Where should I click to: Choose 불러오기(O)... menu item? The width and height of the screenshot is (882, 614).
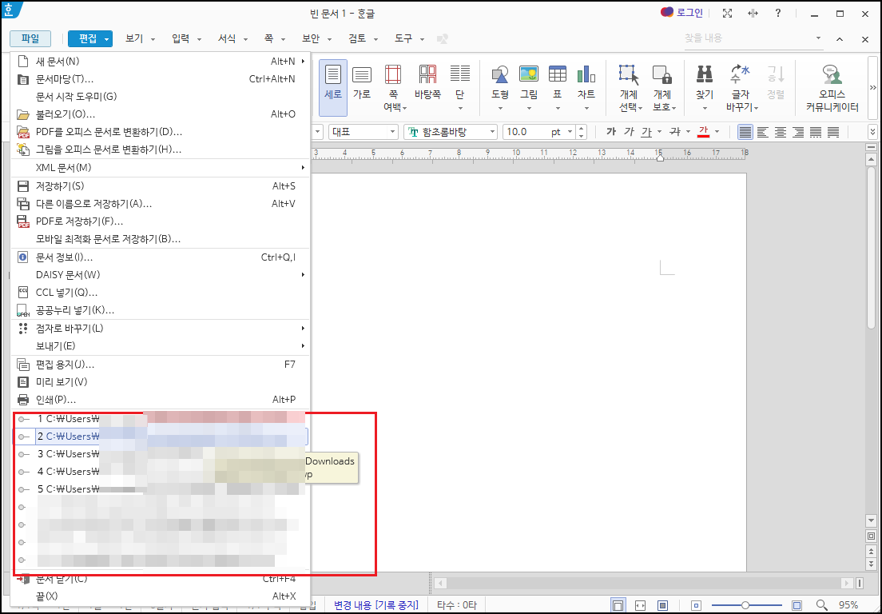pyautogui.click(x=161, y=114)
